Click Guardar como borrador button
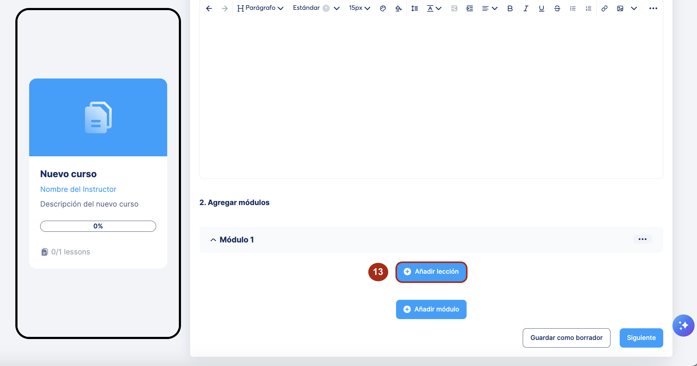Viewport: 697px width, 366px height. 566,338
